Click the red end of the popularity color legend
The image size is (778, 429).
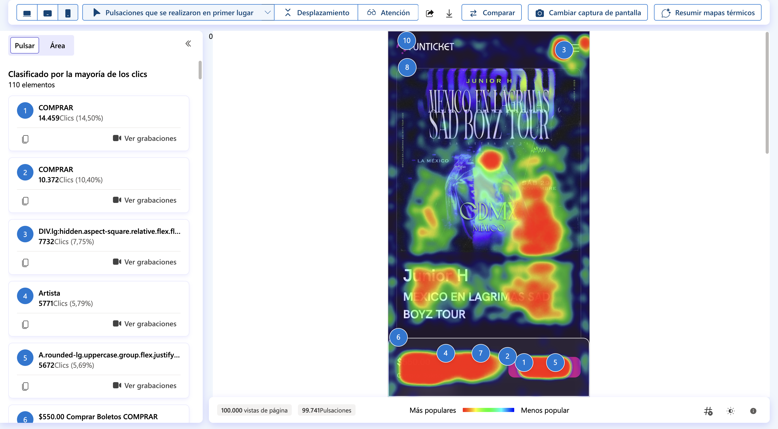[x=467, y=410]
